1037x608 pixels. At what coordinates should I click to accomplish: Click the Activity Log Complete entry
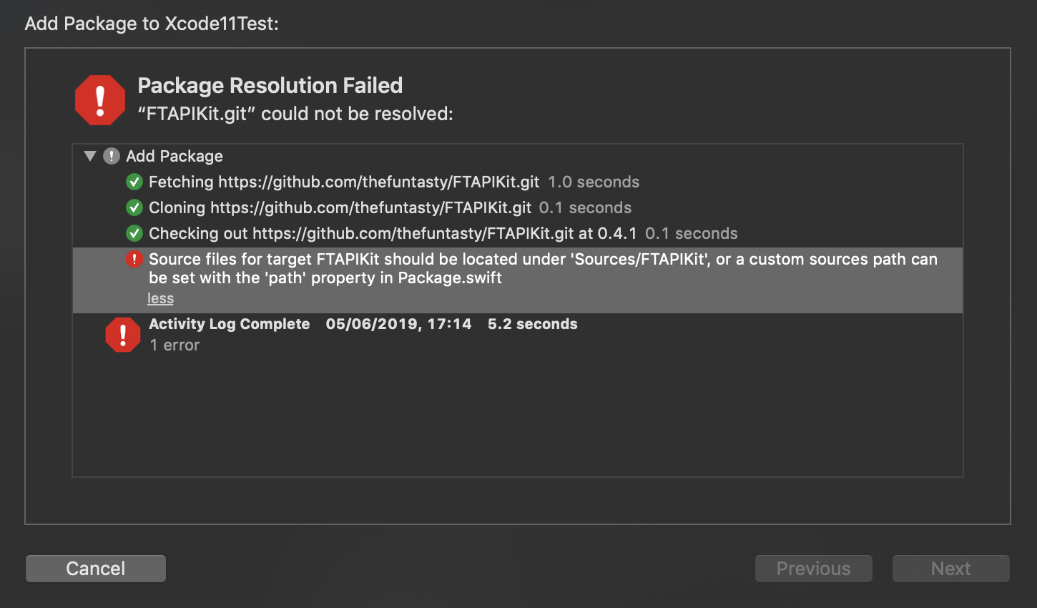pyautogui.click(x=229, y=323)
